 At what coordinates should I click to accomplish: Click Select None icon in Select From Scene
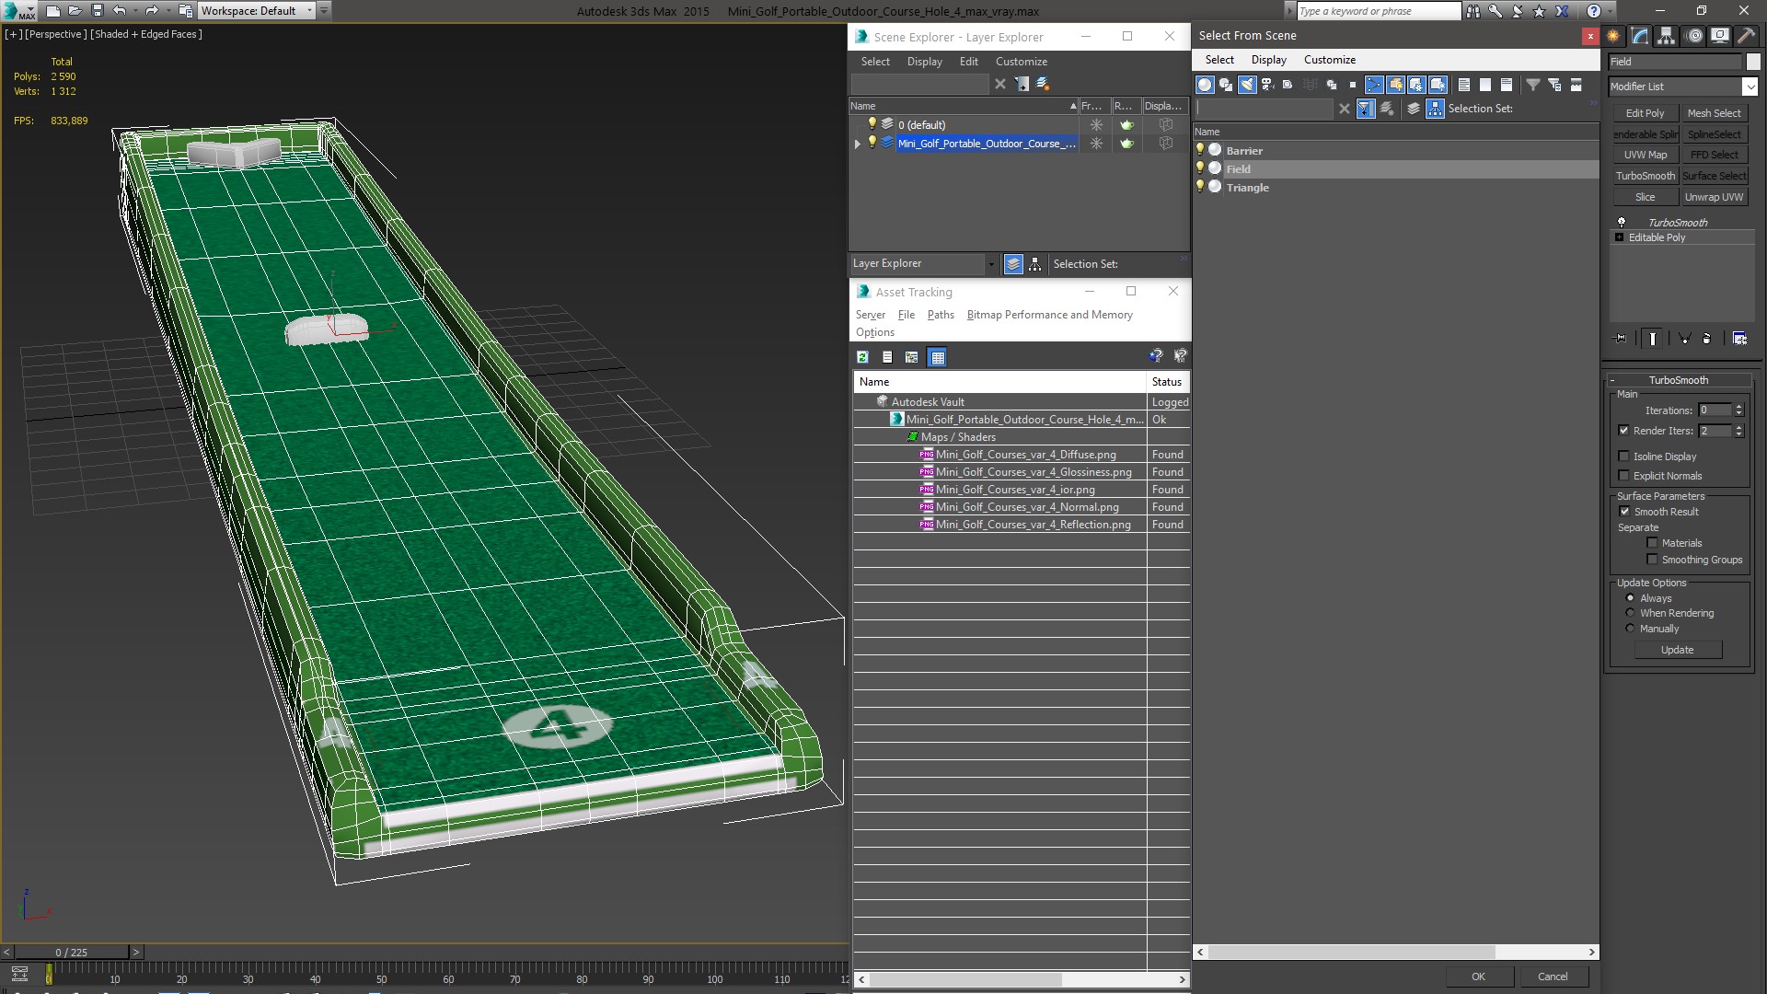tap(1485, 85)
